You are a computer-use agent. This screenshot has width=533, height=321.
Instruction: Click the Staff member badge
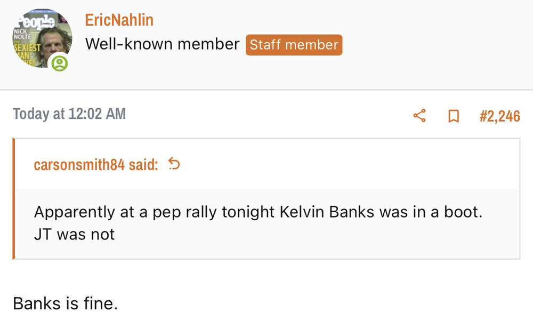click(x=294, y=45)
